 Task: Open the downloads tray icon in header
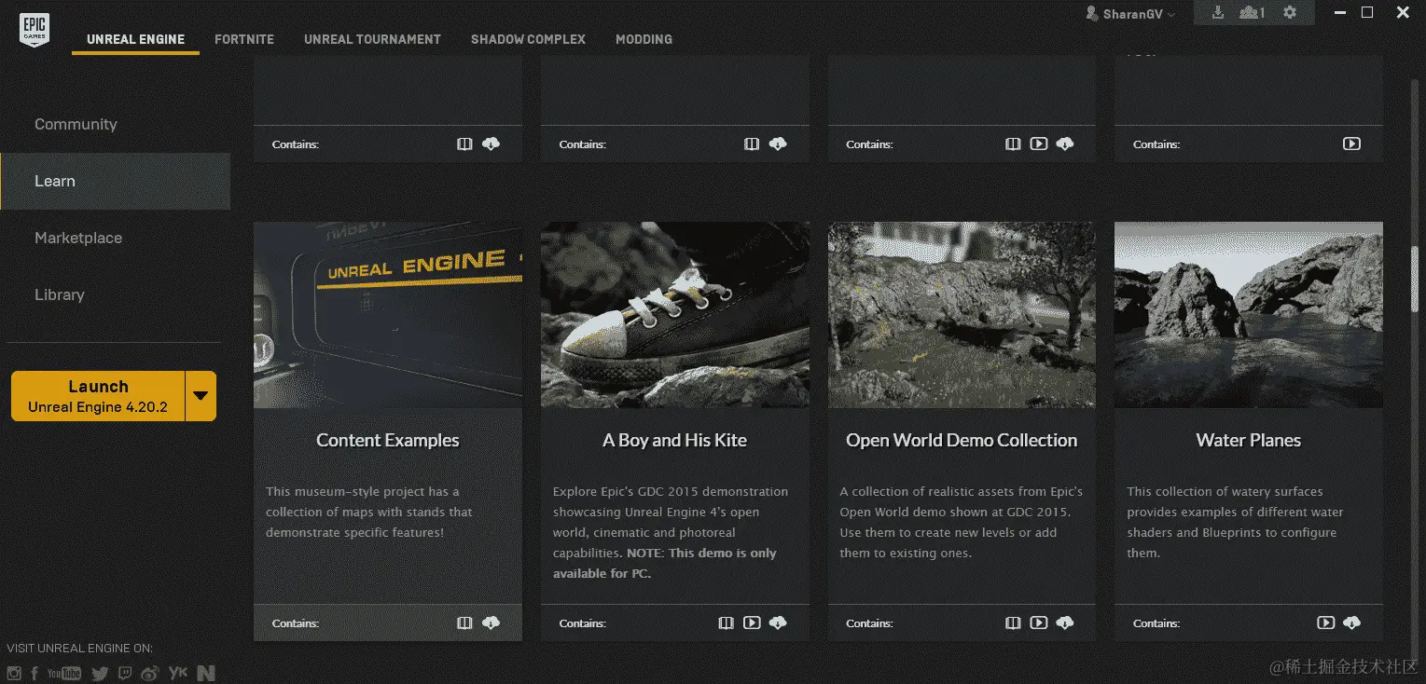[1217, 13]
